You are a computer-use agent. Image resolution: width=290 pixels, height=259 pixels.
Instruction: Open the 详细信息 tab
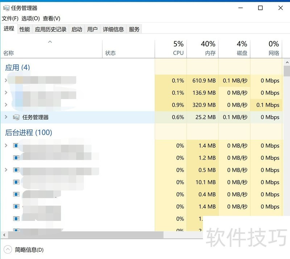pyautogui.click(x=113, y=29)
